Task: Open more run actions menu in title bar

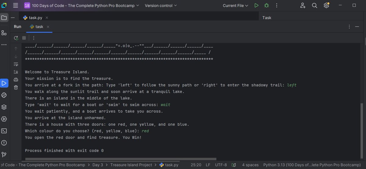Action: (277, 5)
